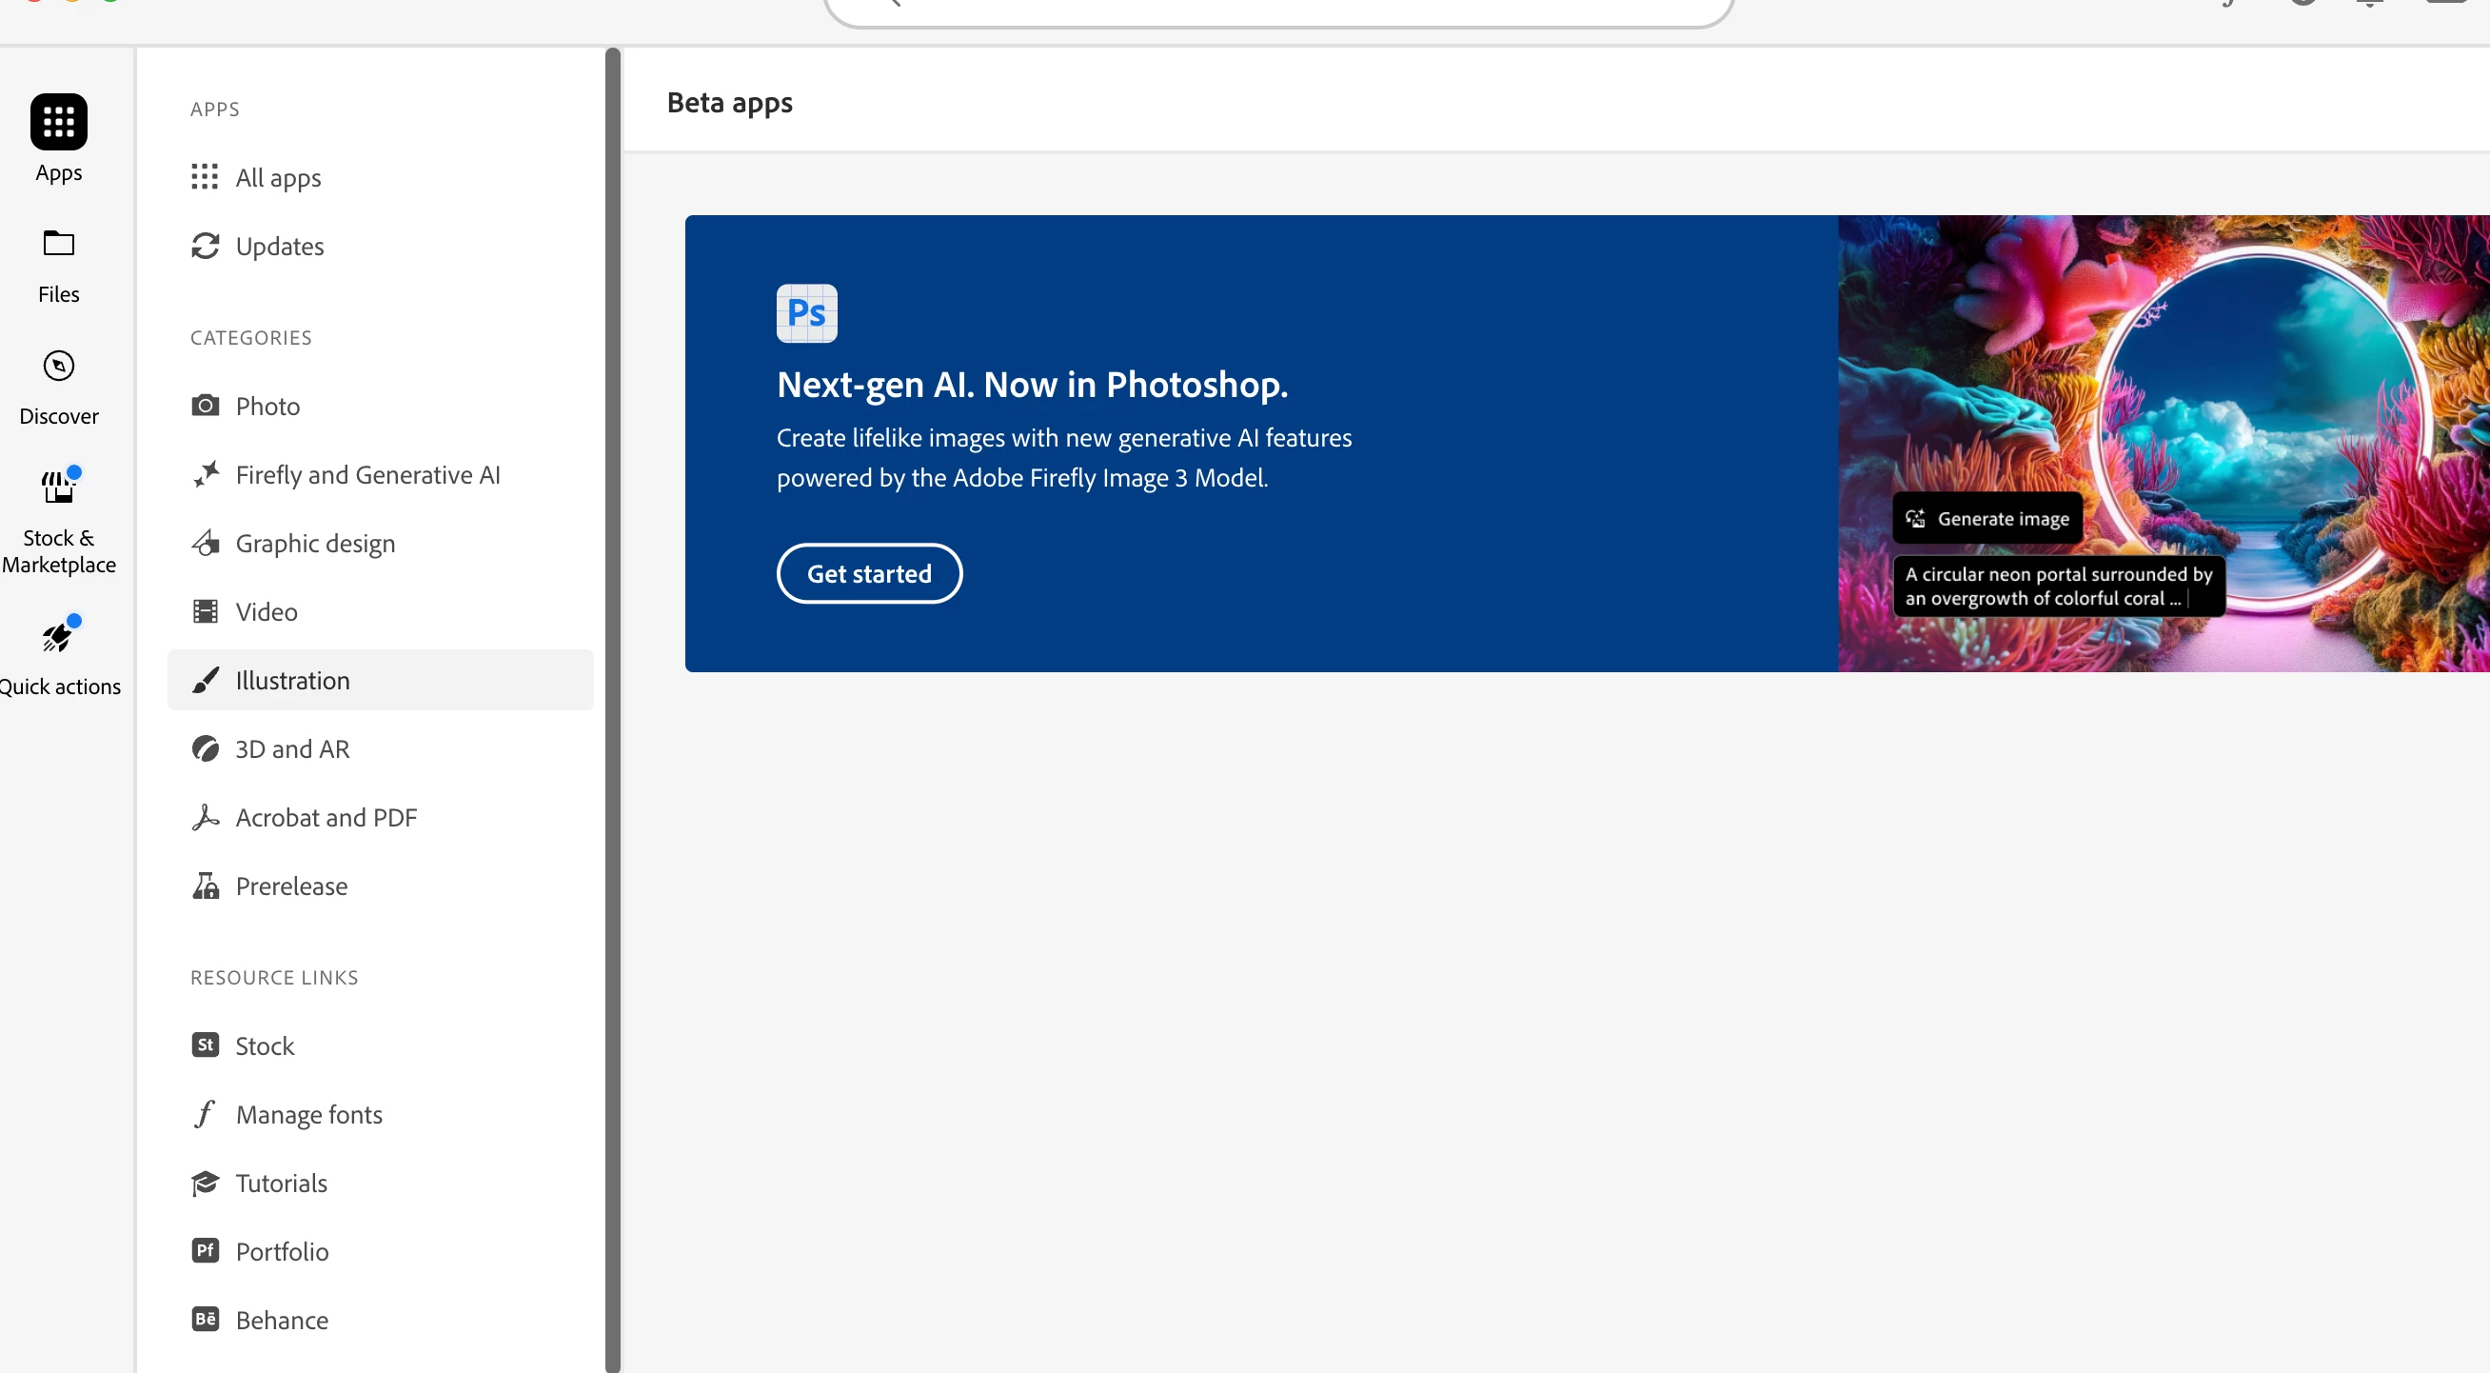Viewport: 2490px width, 1373px height.
Task: Go to the Discover compass icon
Action: (58, 366)
